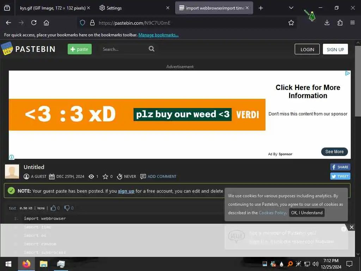Select the import webbrowser Pastebin tab

pos(214,8)
